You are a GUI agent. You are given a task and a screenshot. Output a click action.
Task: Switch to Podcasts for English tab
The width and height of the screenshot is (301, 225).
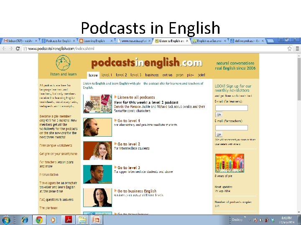click(59, 41)
